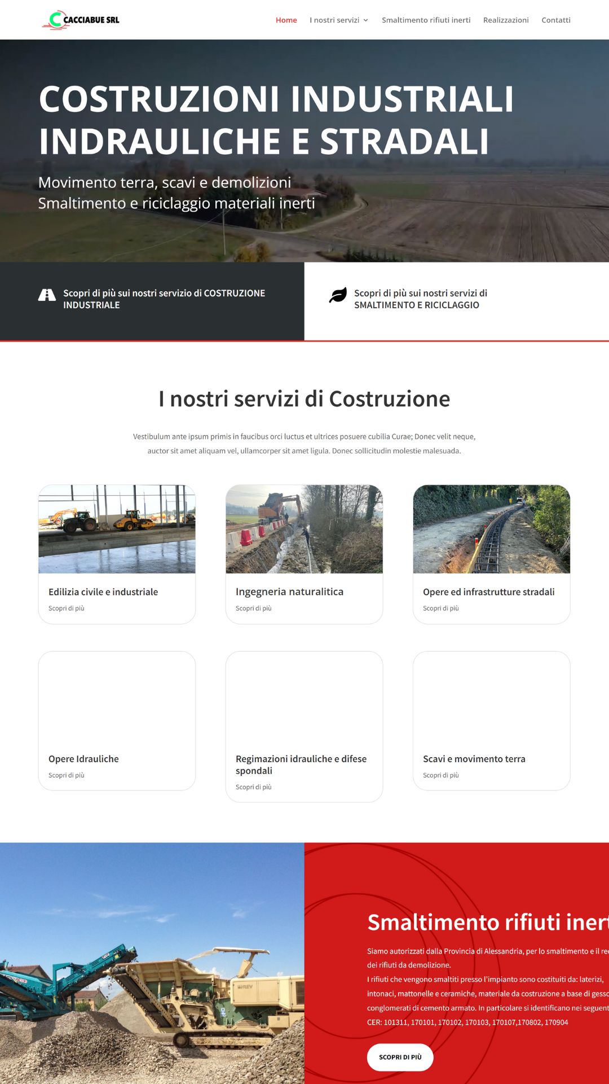Click the white SCOPRI DI PIÙ button
Viewport: 609px width, 1084px height.
tap(400, 1057)
